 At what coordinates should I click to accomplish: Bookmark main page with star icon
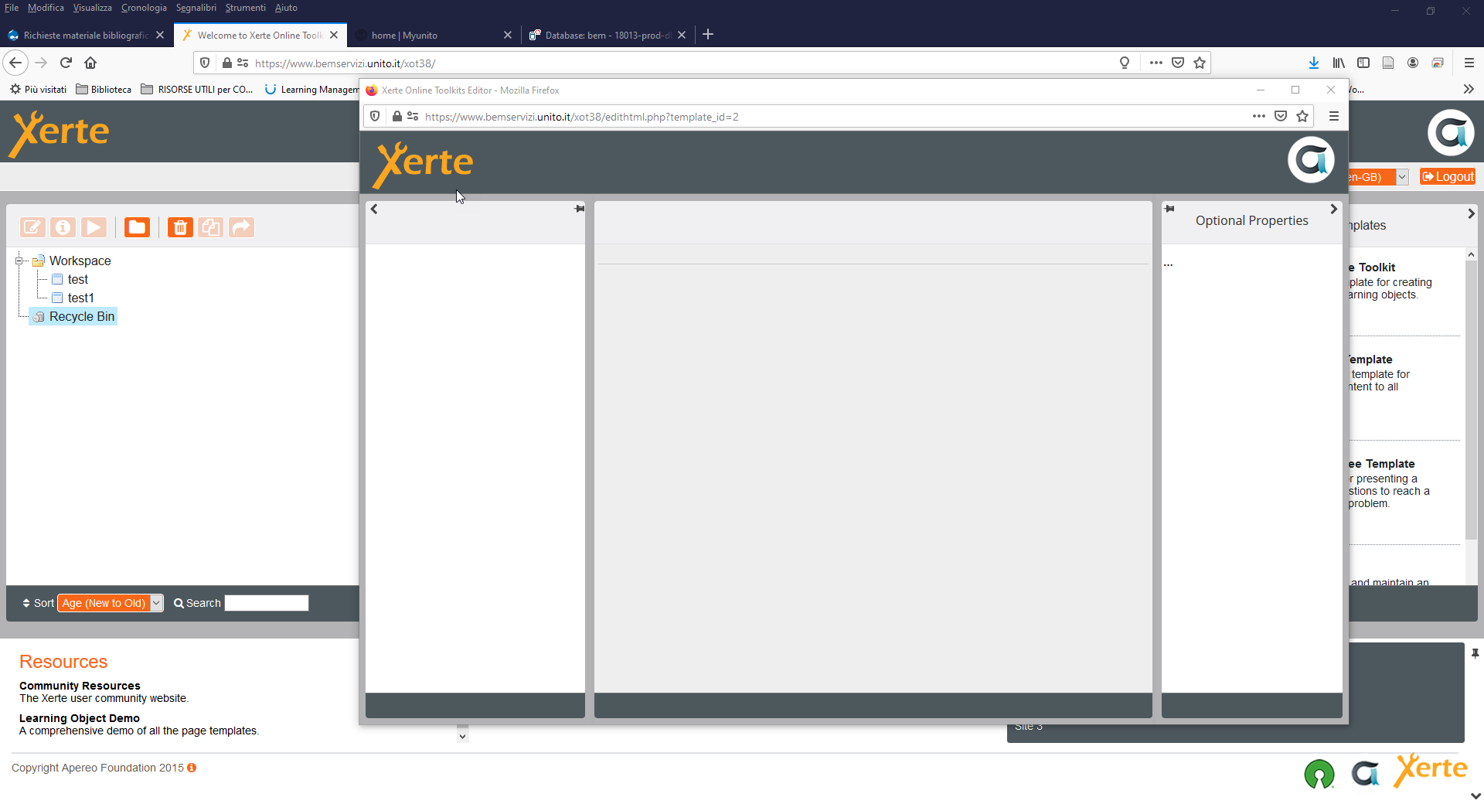1200,63
